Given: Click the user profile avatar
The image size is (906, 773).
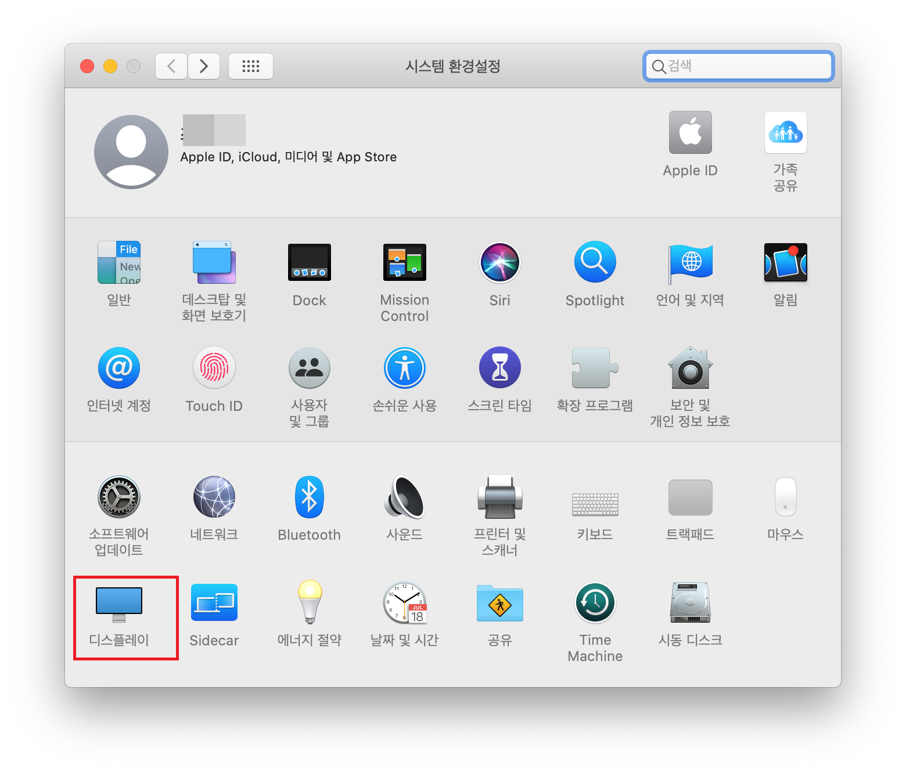Looking at the screenshot, I should pos(131,152).
